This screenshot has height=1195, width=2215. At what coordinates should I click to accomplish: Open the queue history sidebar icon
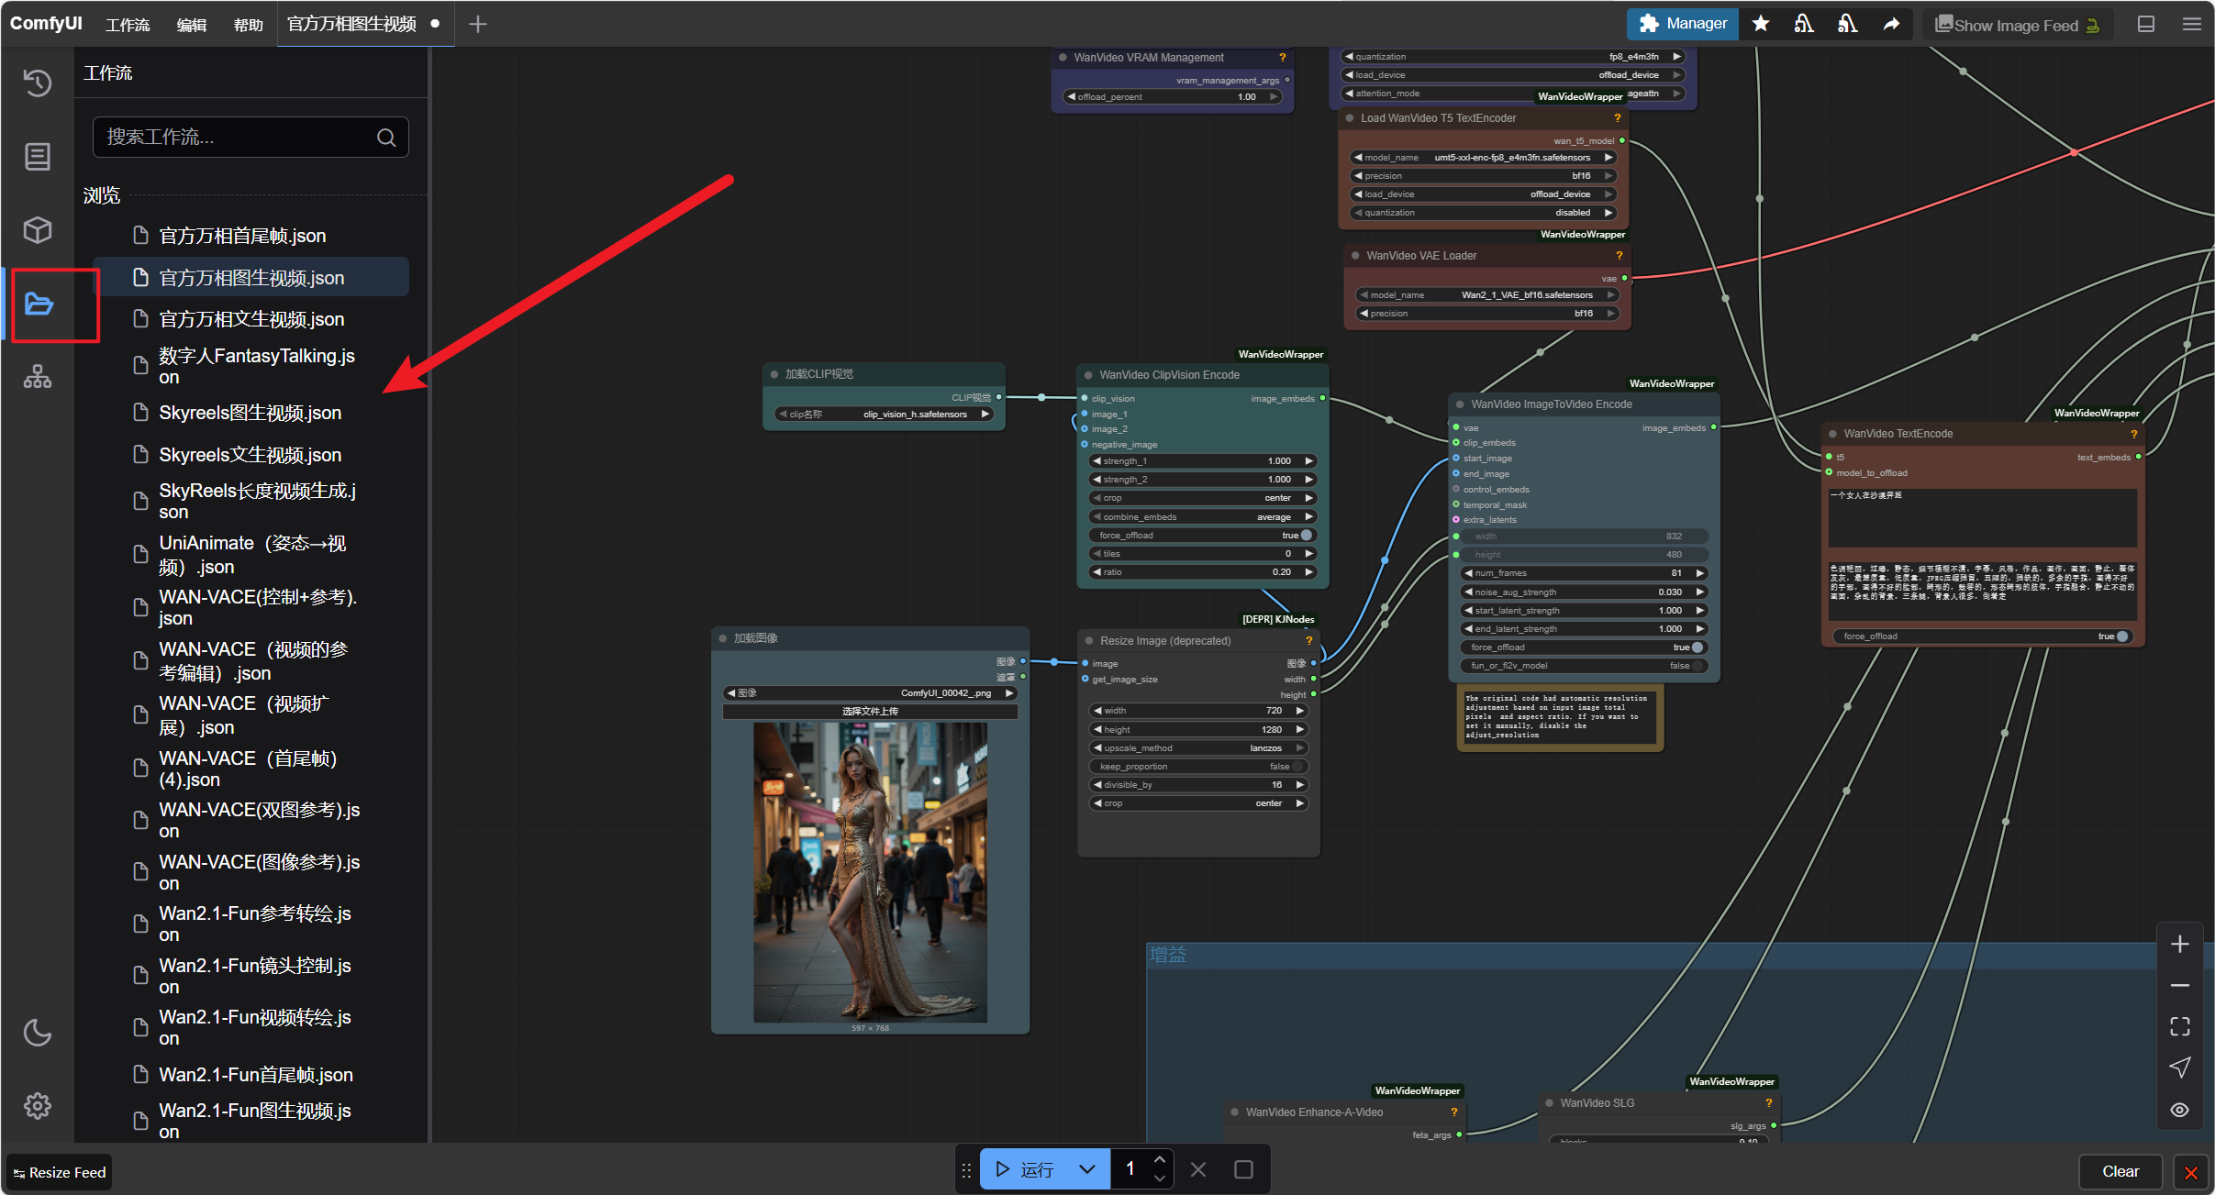tap(37, 83)
